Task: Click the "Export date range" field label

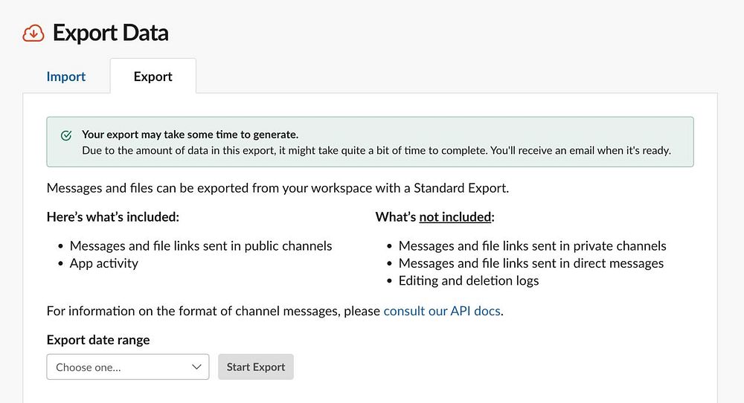Action: pos(98,340)
